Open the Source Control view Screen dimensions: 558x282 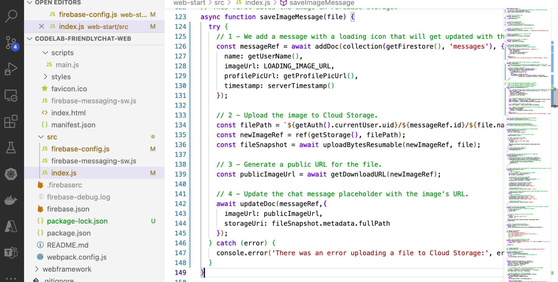tap(11, 43)
